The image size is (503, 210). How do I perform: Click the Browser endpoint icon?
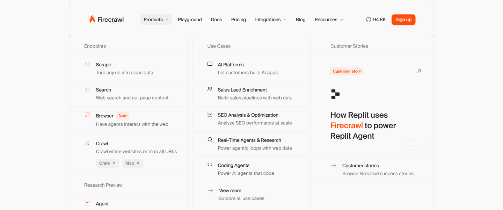tap(87, 115)
